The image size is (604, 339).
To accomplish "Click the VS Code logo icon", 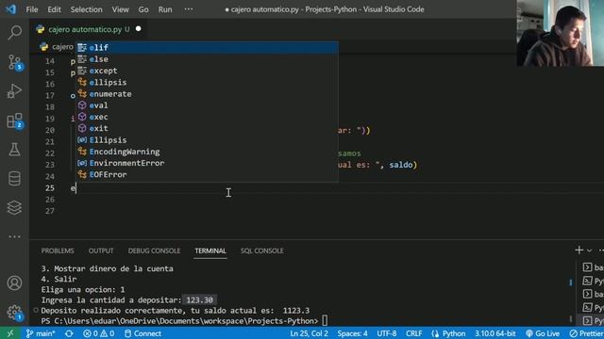I will click(x=10, y=9).
